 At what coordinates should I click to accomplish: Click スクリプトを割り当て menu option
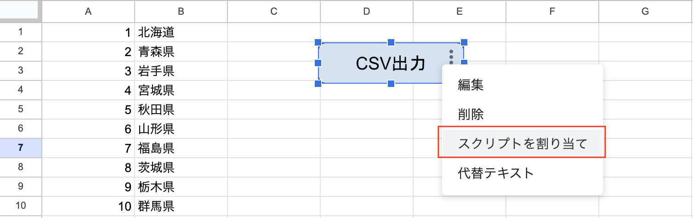click(522, 143)
